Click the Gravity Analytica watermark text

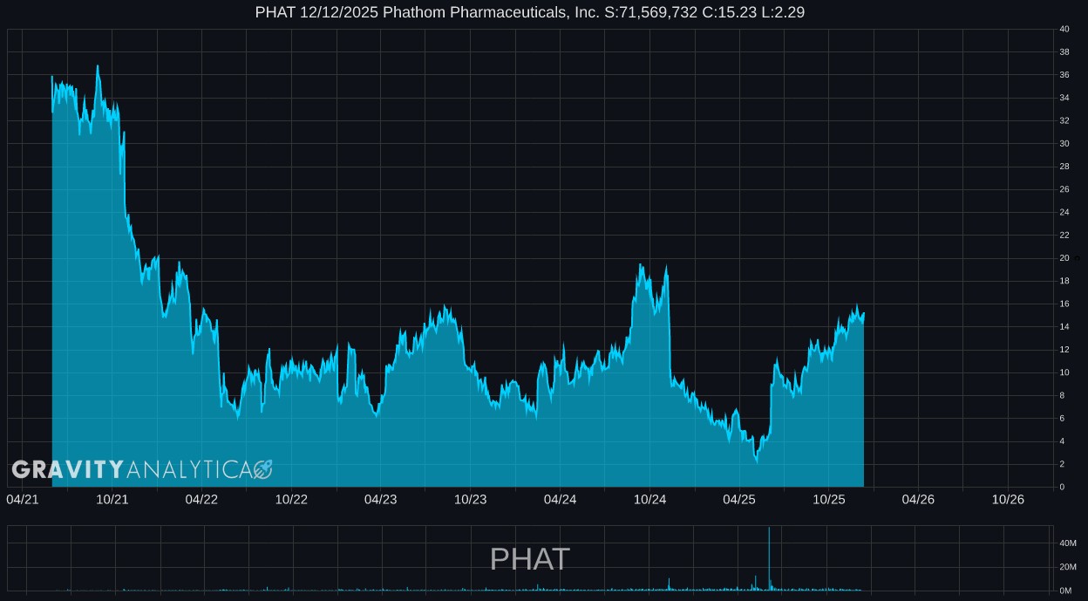[x=131, y=469]
